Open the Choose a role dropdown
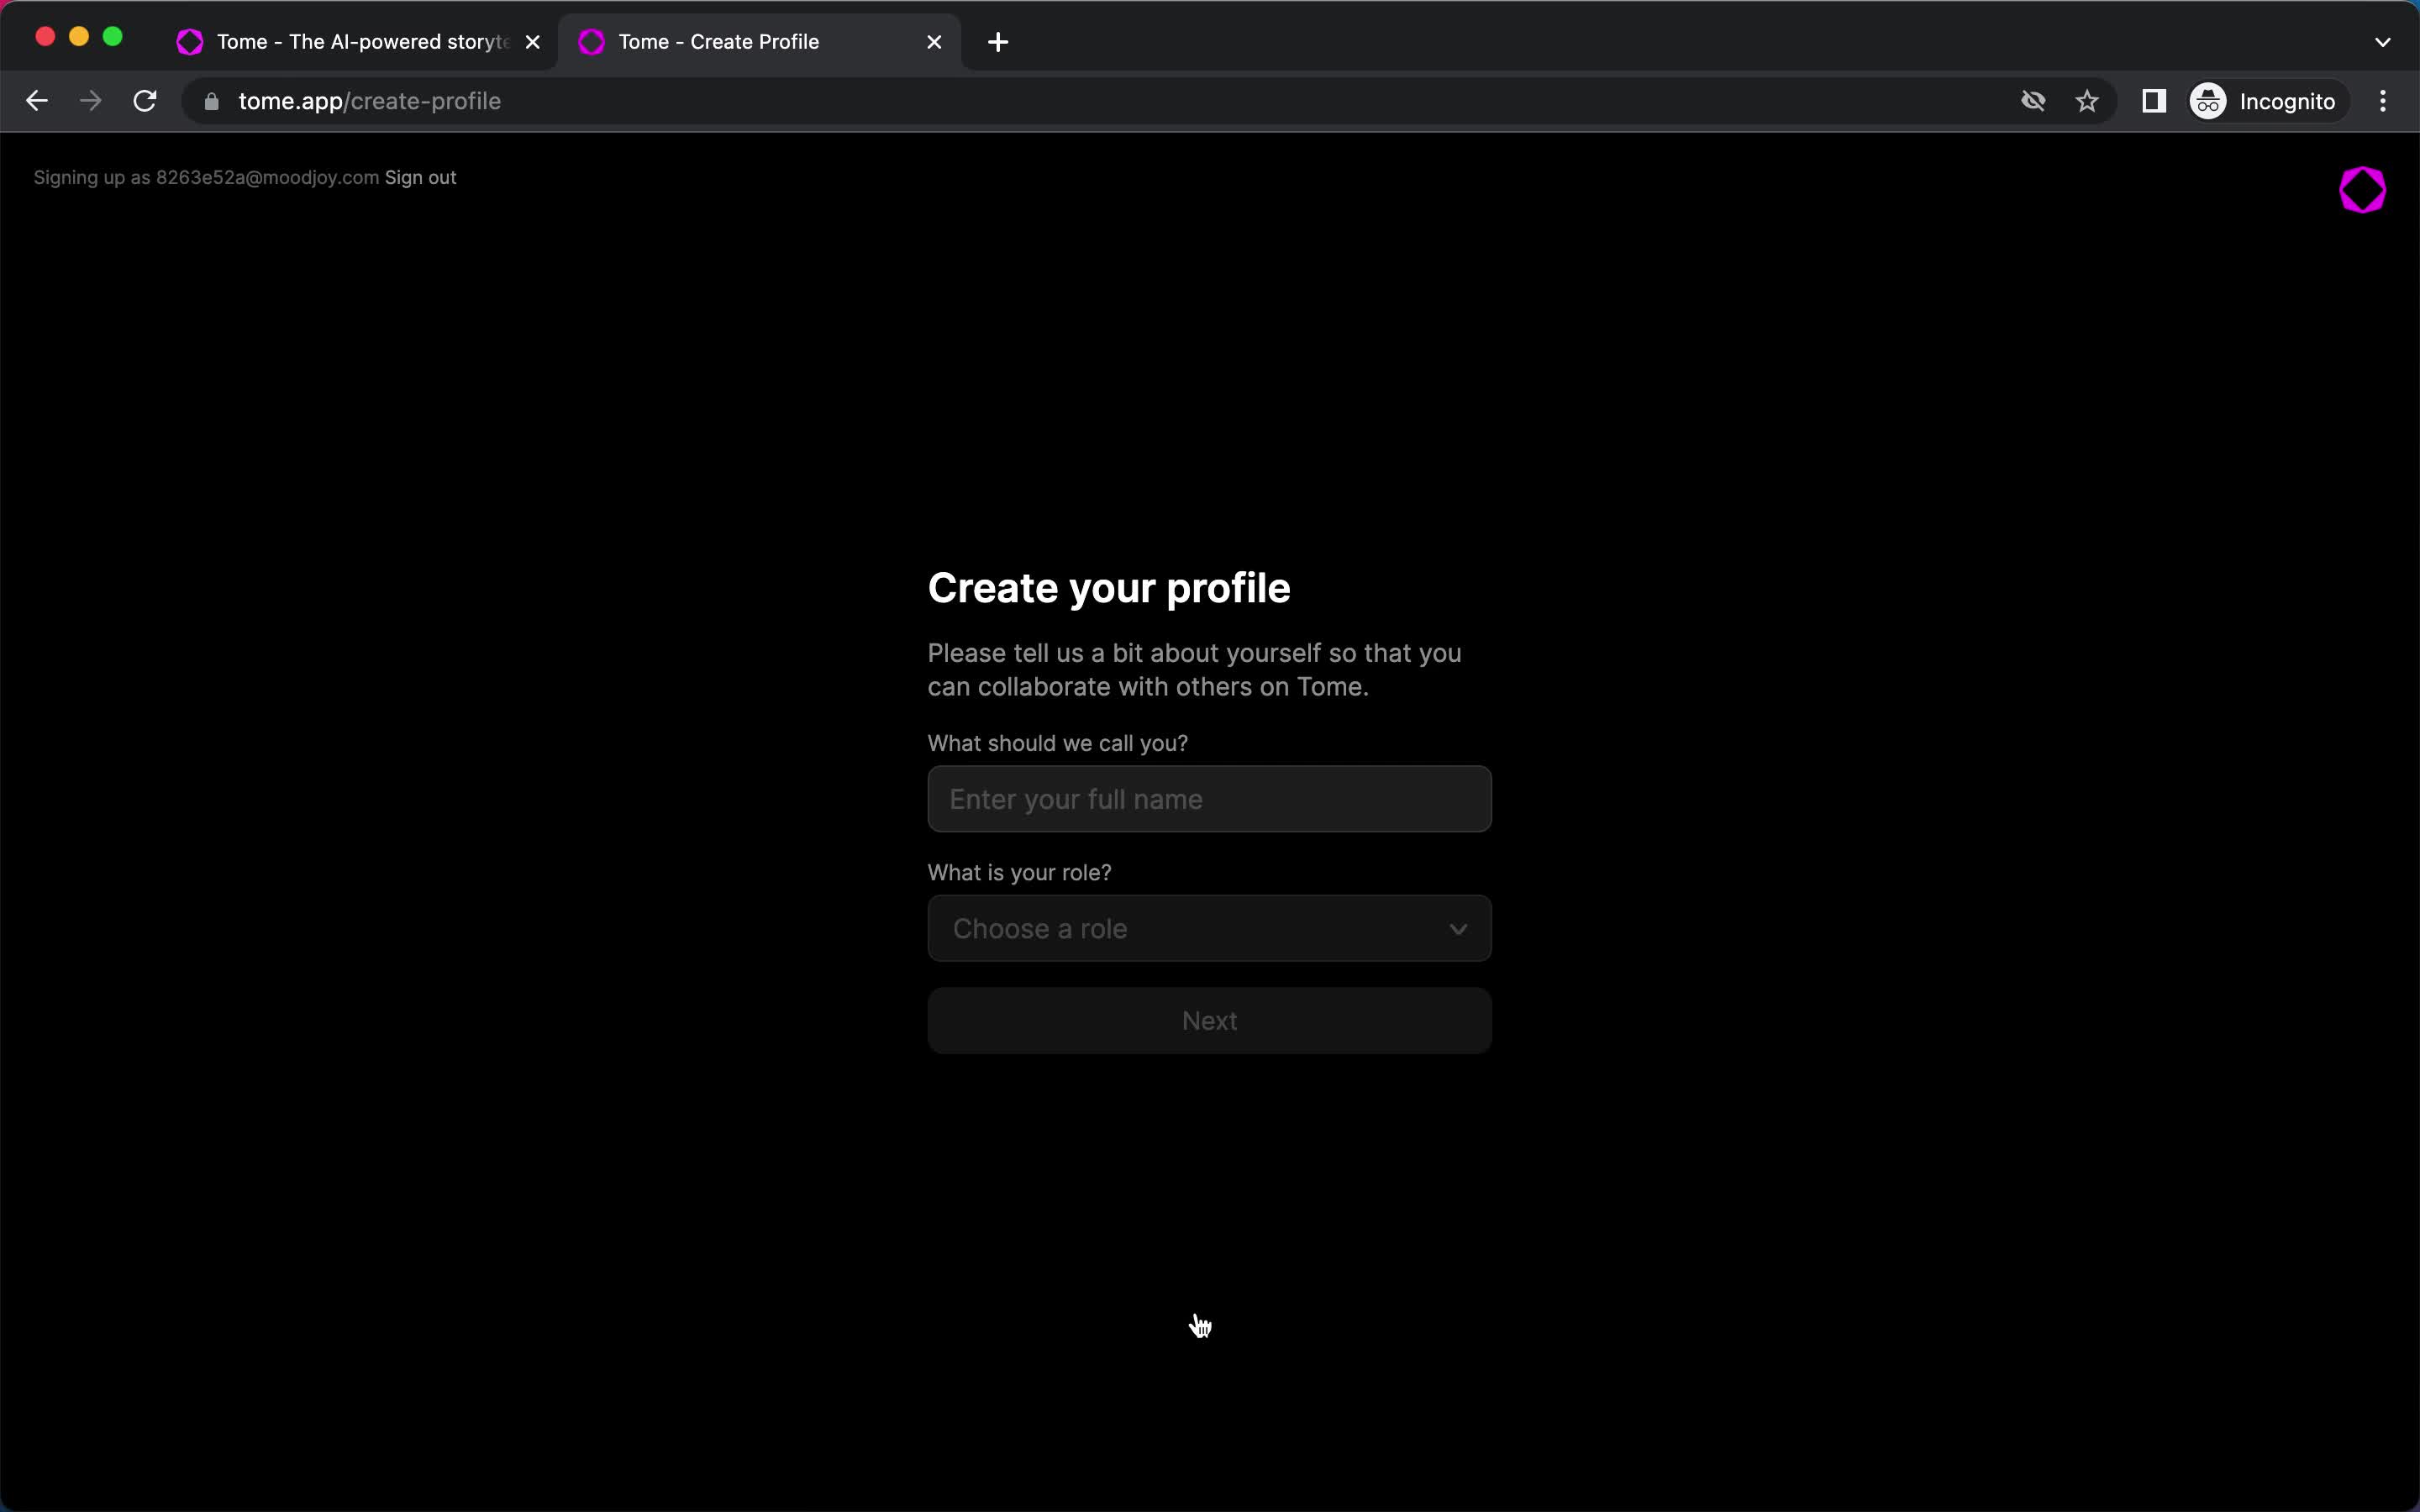The width and height of the screenshot is (2420, 1512). click(x=1209, y=928)
